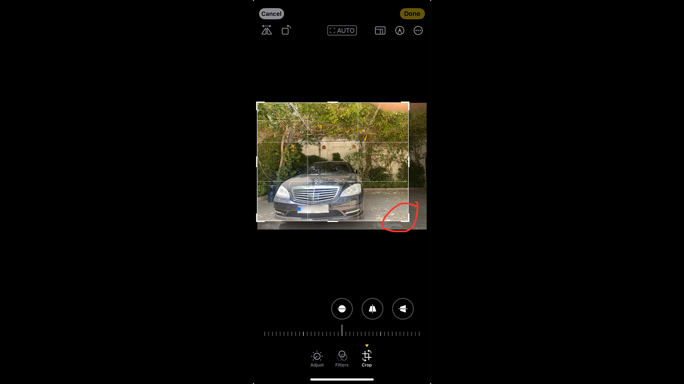Click the Cancel button
Screen dimensions: 684x384
click(271, 14)
